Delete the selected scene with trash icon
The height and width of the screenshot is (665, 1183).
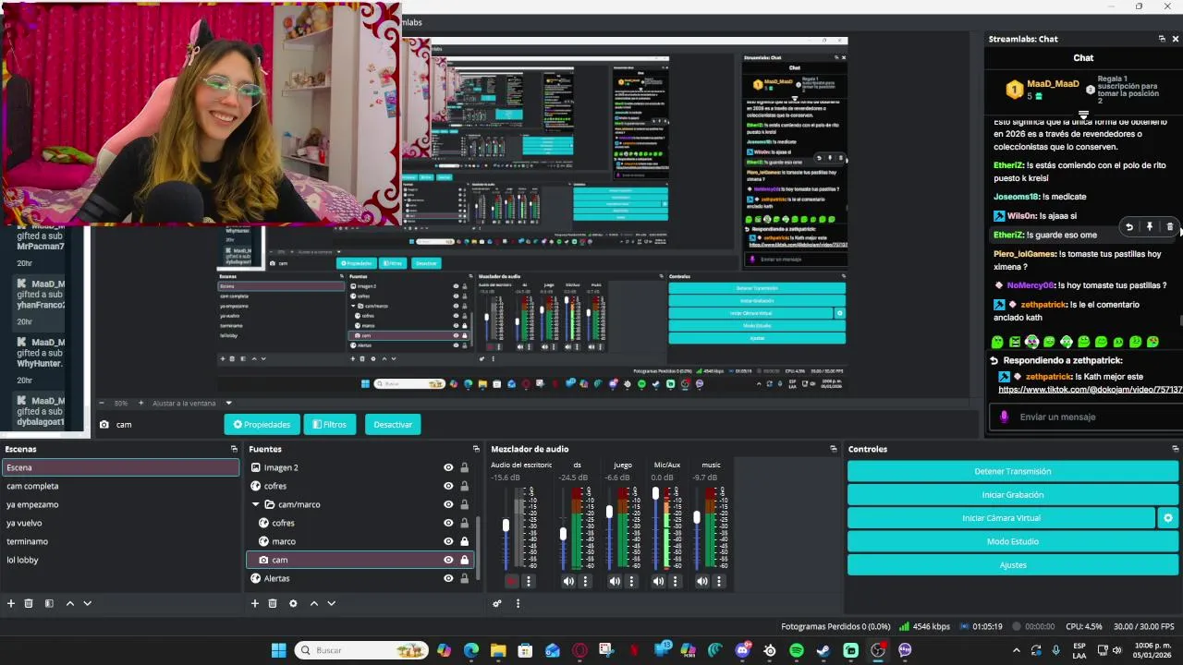point(29,603)
